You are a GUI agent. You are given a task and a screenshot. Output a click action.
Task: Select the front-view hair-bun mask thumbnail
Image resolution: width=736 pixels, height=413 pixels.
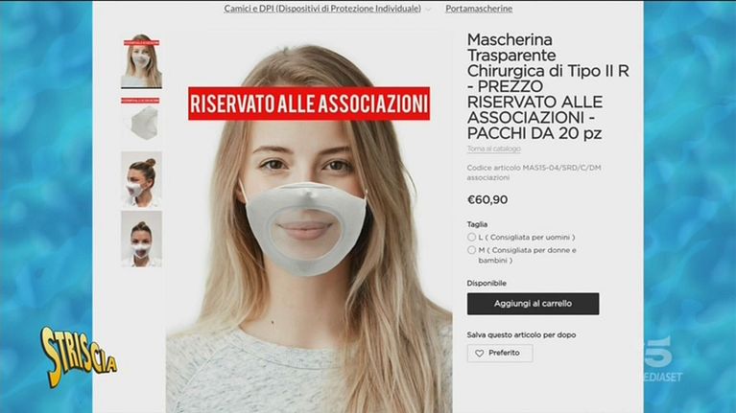(x=141, y=240)
